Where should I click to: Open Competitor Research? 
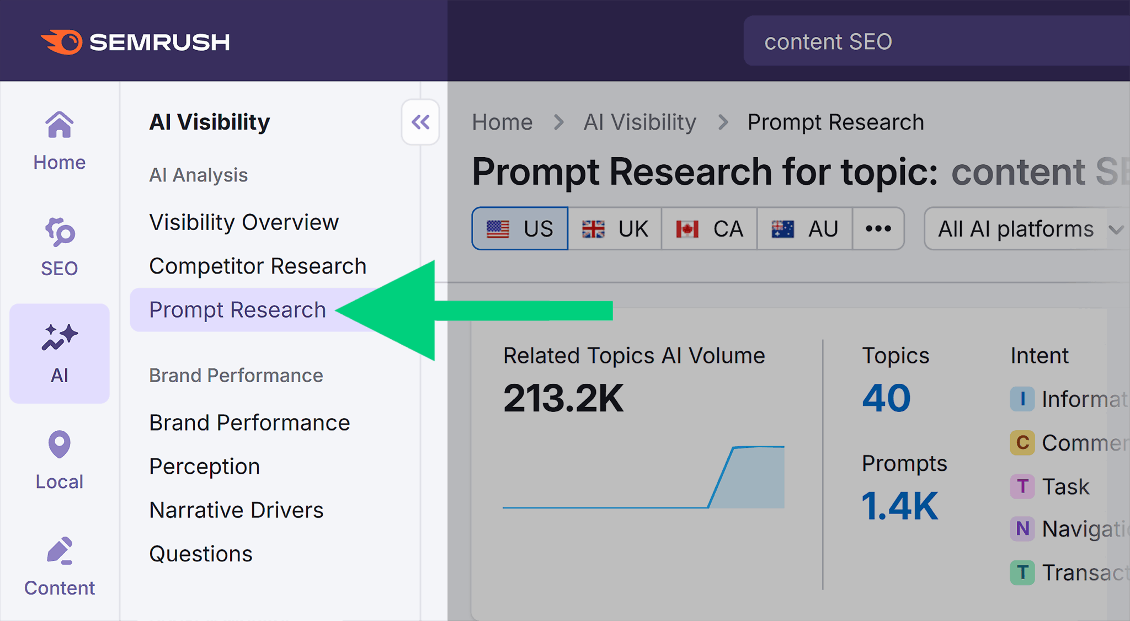pos(258,266)
